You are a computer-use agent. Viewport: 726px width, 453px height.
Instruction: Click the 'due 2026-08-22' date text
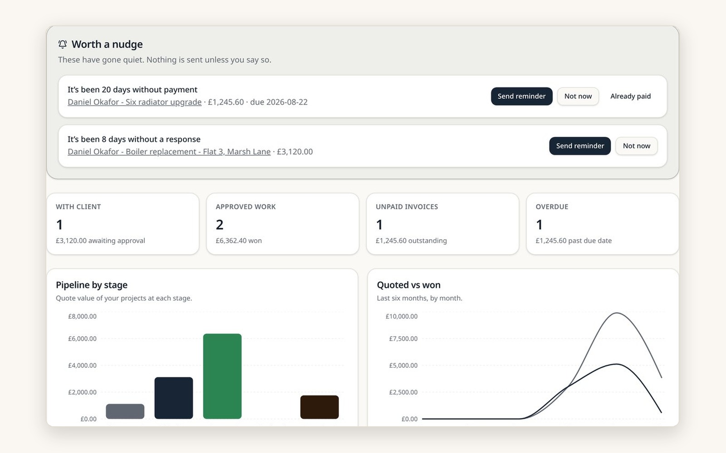(279, 102)
